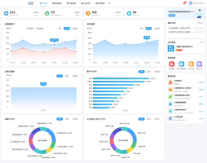Open the grid menu icon after 财务管理

click(x=109, y=3)
